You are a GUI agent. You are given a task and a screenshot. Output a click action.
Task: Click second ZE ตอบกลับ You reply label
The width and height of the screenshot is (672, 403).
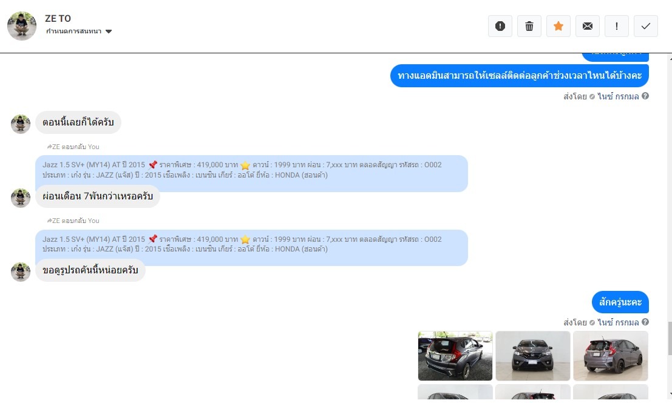tap(73, 221)
